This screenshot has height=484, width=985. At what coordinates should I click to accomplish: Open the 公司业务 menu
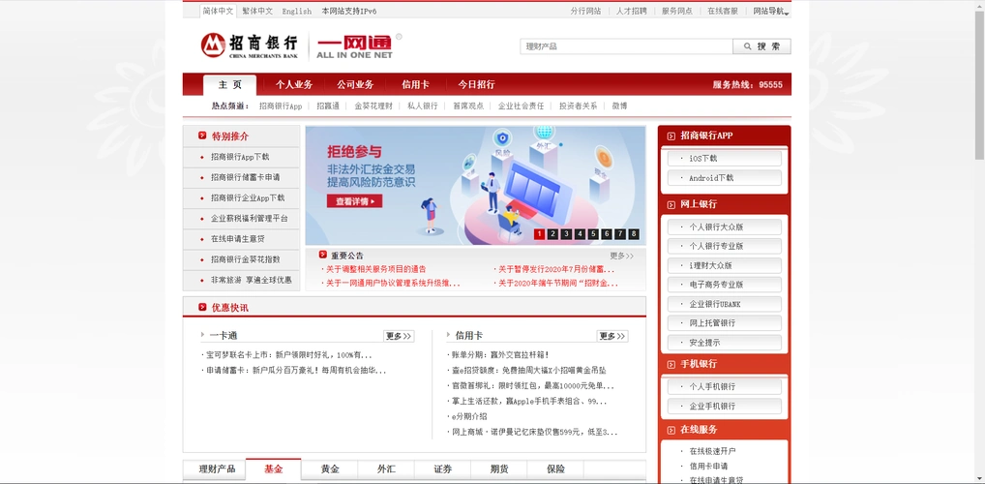point(355,85)
